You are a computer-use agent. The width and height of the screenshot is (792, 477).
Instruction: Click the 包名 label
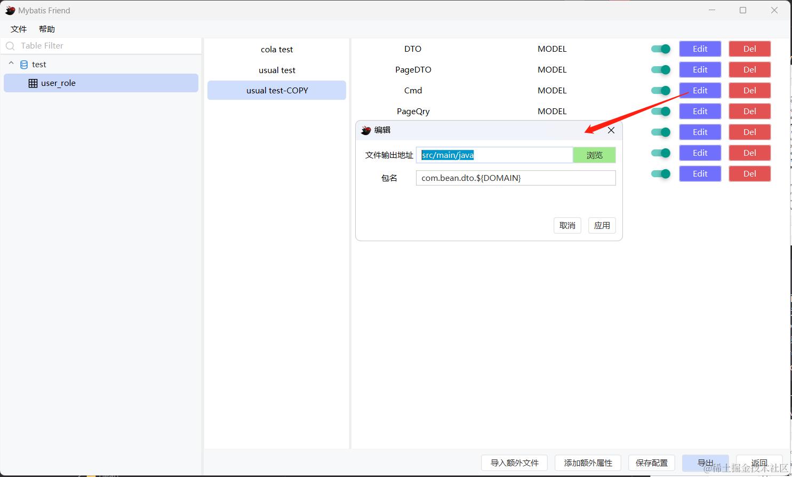[389, 178]
